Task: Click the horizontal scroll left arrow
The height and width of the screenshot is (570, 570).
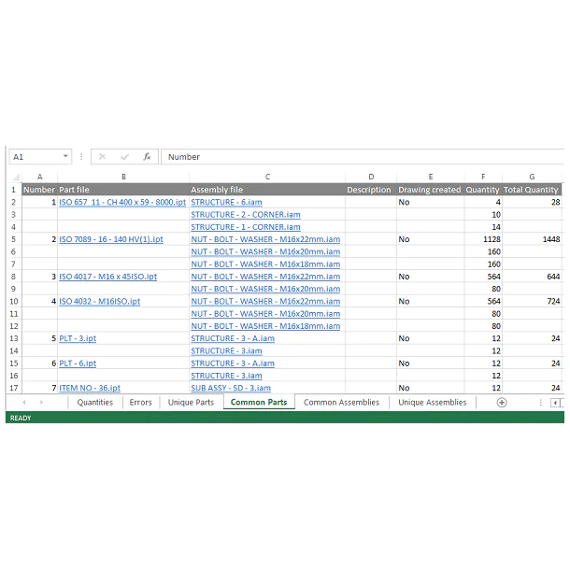Action: click(556, 403)
